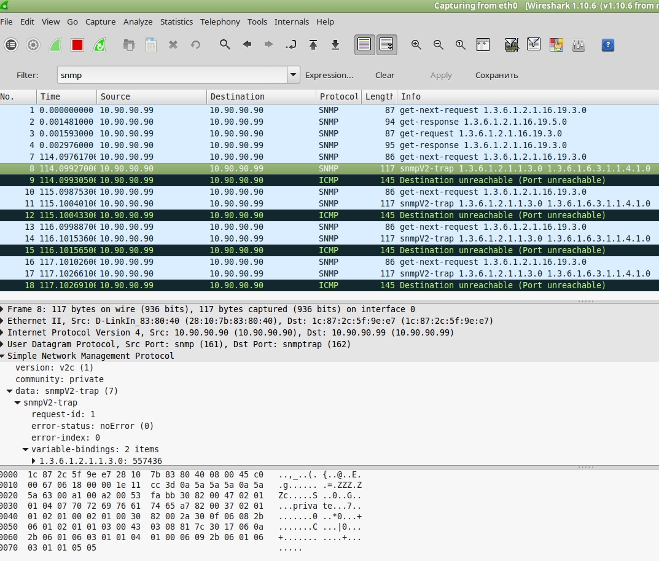
Task: Toggle auto scroll during live capture
Action: tap(387, 45)
